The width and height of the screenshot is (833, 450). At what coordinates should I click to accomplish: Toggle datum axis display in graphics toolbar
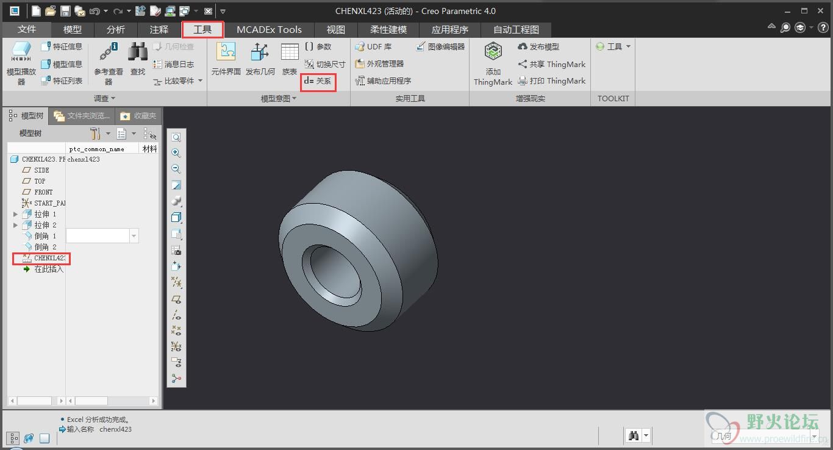coord(176,315)
